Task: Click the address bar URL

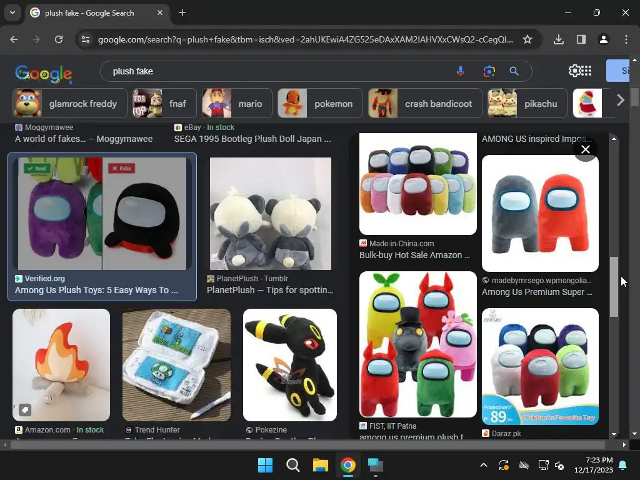Action: click(x=305, y=39)
